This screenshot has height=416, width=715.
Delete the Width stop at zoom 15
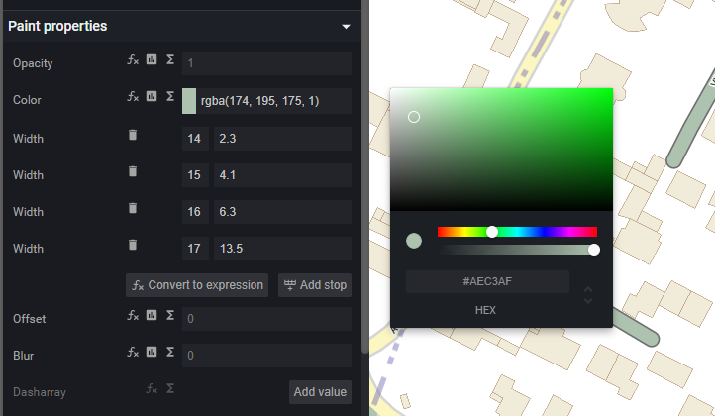point(133,171)
